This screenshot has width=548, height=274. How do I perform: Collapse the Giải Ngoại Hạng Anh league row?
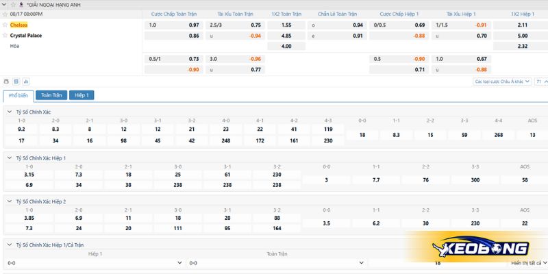[5, 5]
